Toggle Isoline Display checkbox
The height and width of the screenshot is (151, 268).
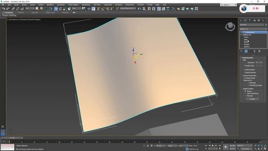[244, 70]
